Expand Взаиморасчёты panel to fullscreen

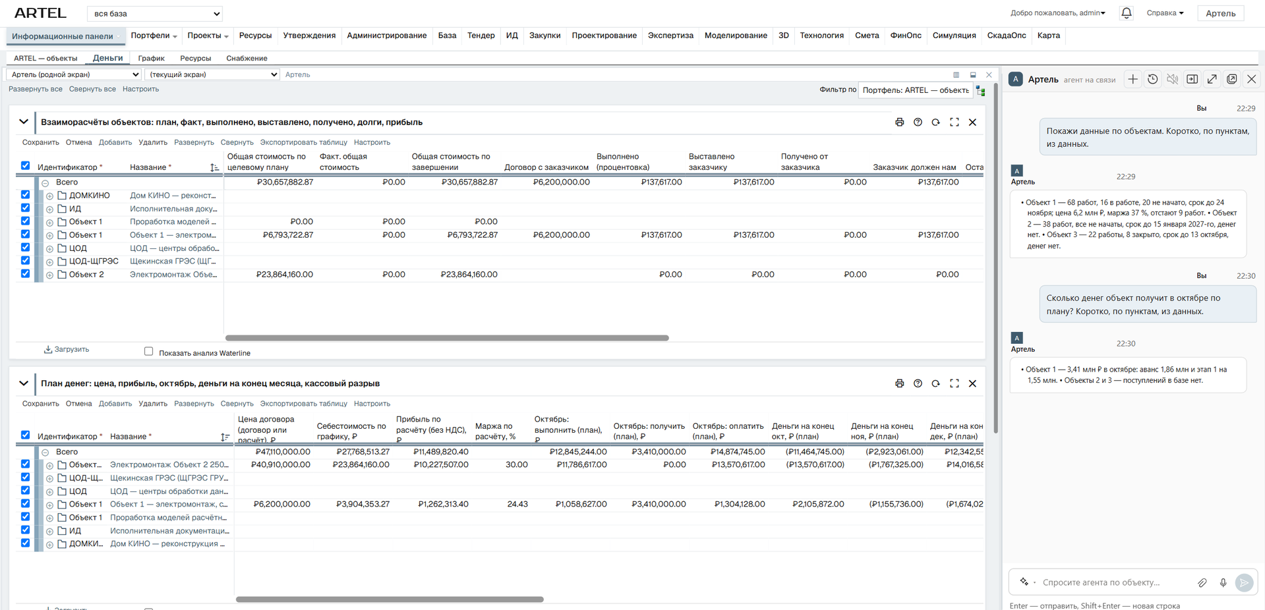pos(954,123)
